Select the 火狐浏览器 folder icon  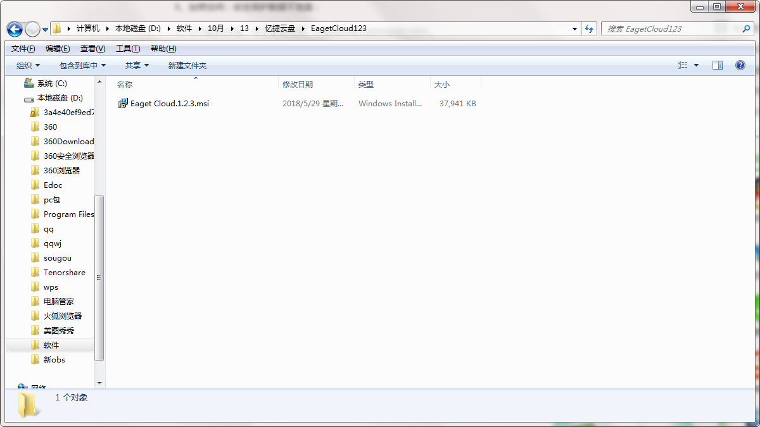(x=35, y=316)
